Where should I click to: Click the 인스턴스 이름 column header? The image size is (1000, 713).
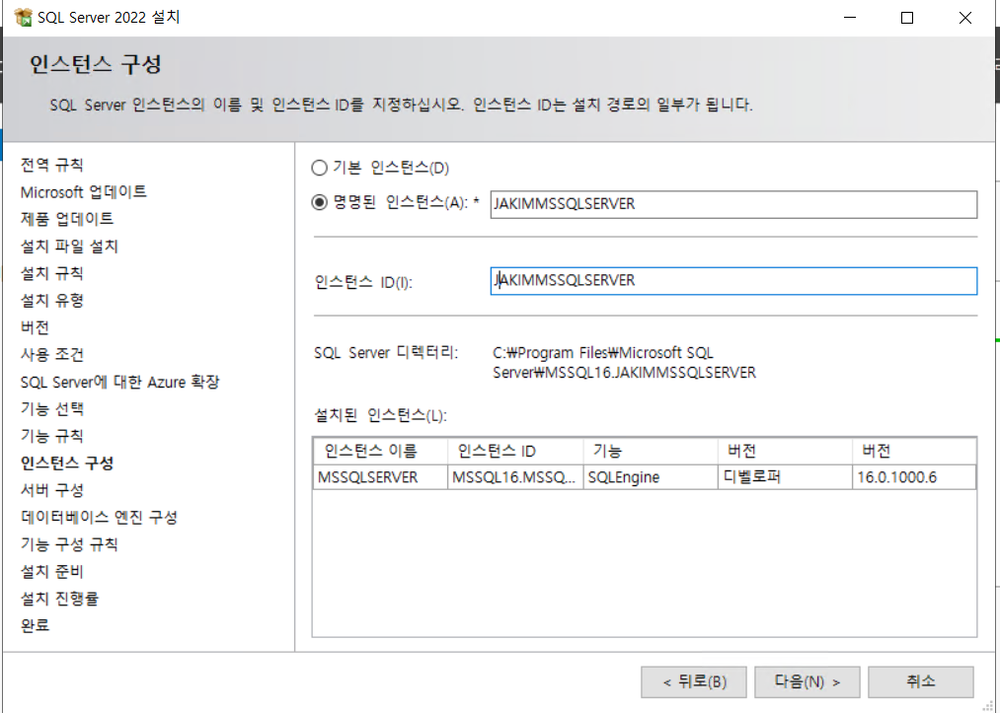click(x=380, y=451)
